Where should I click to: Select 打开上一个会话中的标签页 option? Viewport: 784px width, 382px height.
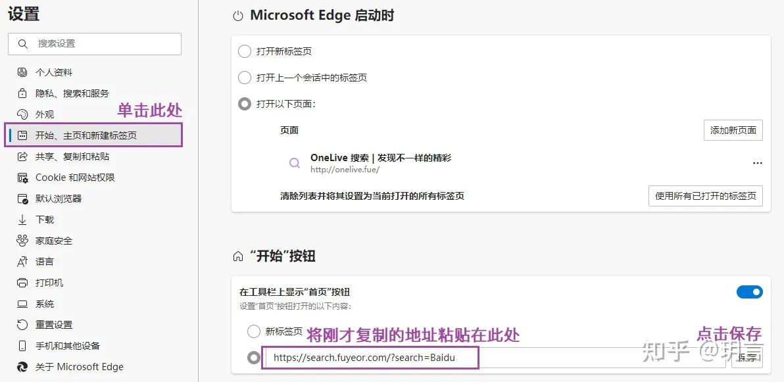pos(245,77)
